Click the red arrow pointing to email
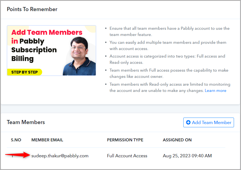 18,155
